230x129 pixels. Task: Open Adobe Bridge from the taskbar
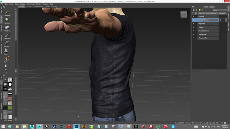pos(84,126)
